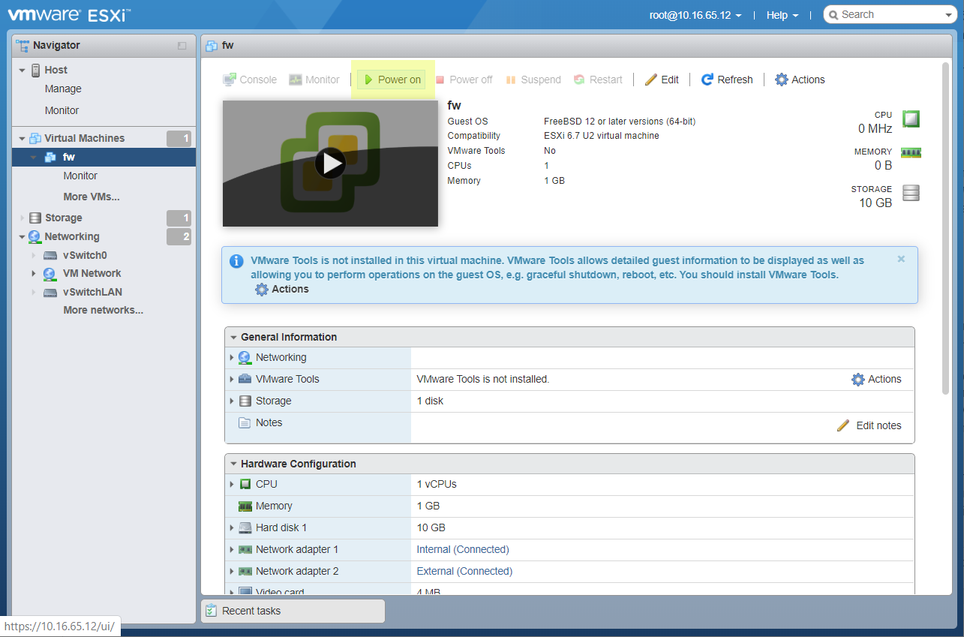Screen dimensions: 964x637
Task: Select Host in the Navigator
Action: (56, 70)
